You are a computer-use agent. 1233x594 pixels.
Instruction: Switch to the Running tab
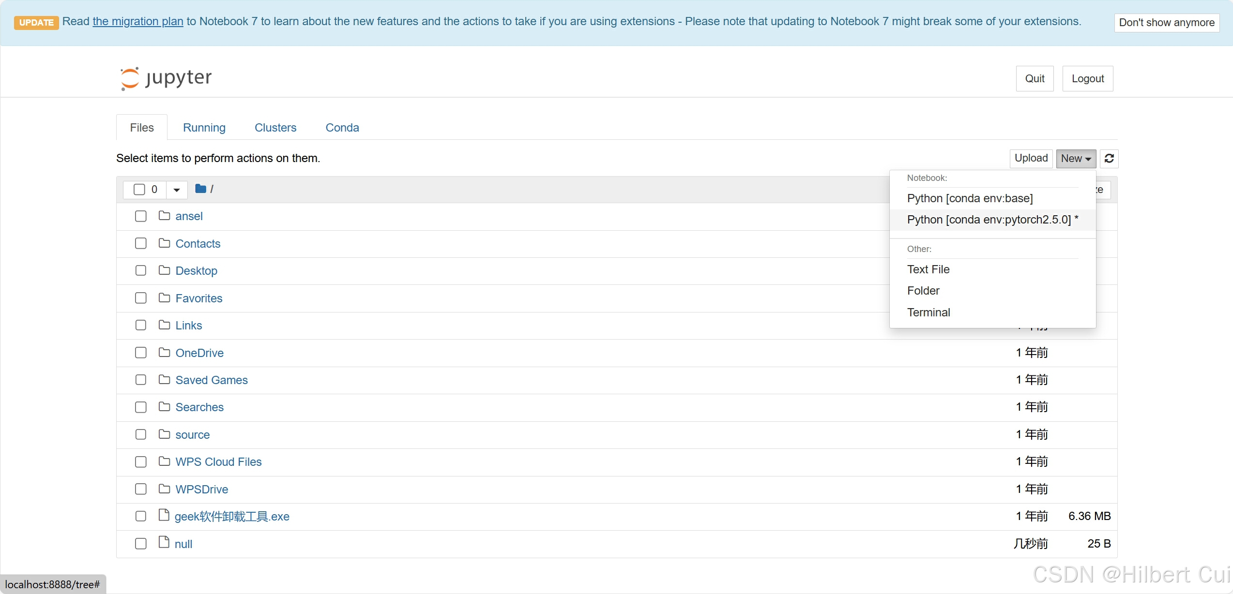204,128
